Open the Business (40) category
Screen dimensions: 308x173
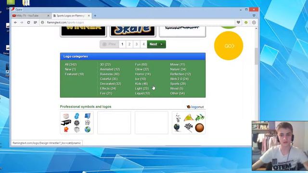tap(110, 74)
